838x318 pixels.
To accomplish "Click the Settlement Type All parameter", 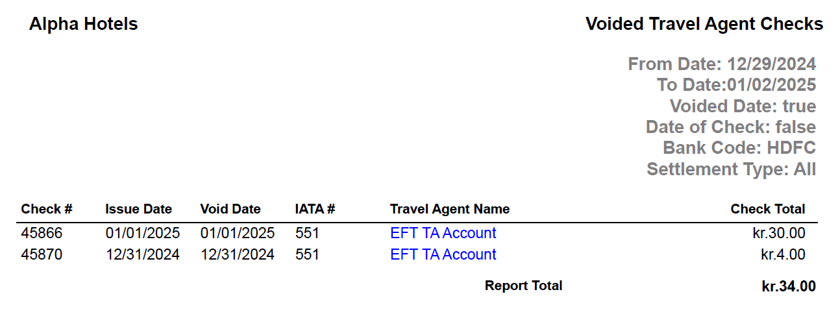I will click(731, 169).
